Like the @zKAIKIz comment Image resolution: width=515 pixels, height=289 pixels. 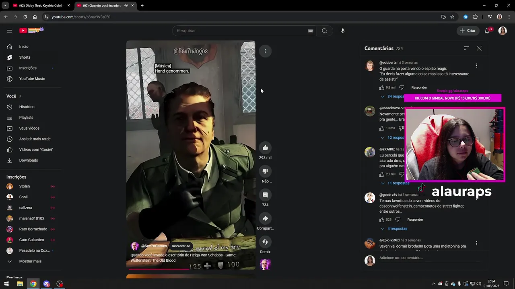[381, 174]
